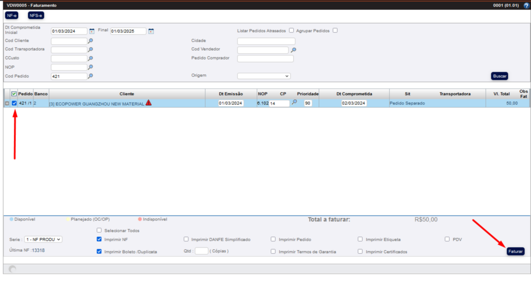531x285 pixels.
Task: Switch to the NFS-e tab
Action: point(36,16)
